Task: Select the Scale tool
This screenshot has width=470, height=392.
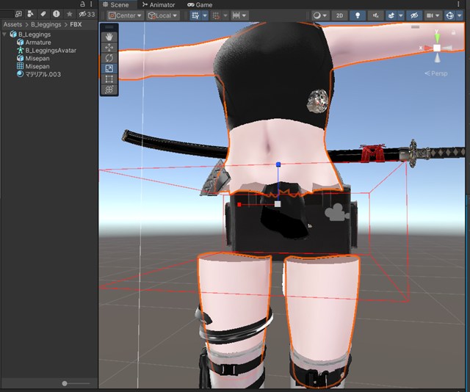Action: point(109,68)
